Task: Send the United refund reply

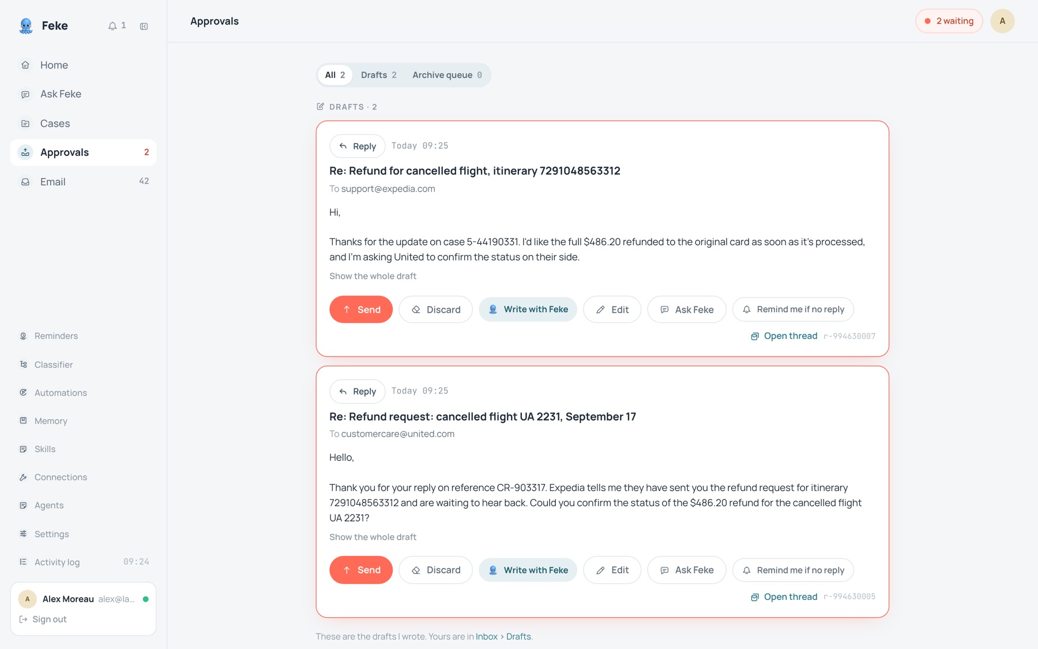Action: pos(361,570)
